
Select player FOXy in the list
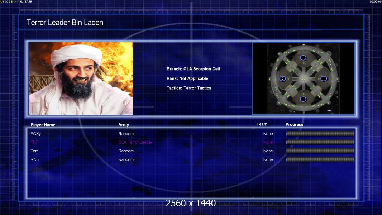35,134
